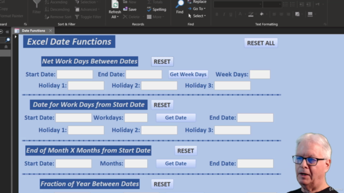
Task: Click RESET beside End of Month X Months
Action: (185, 151)
